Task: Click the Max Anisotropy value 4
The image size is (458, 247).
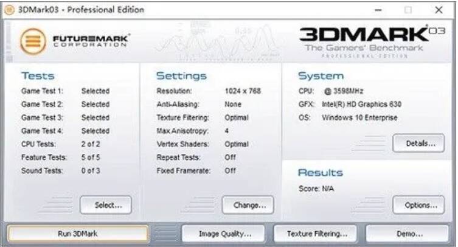Action: click(227, 131)
